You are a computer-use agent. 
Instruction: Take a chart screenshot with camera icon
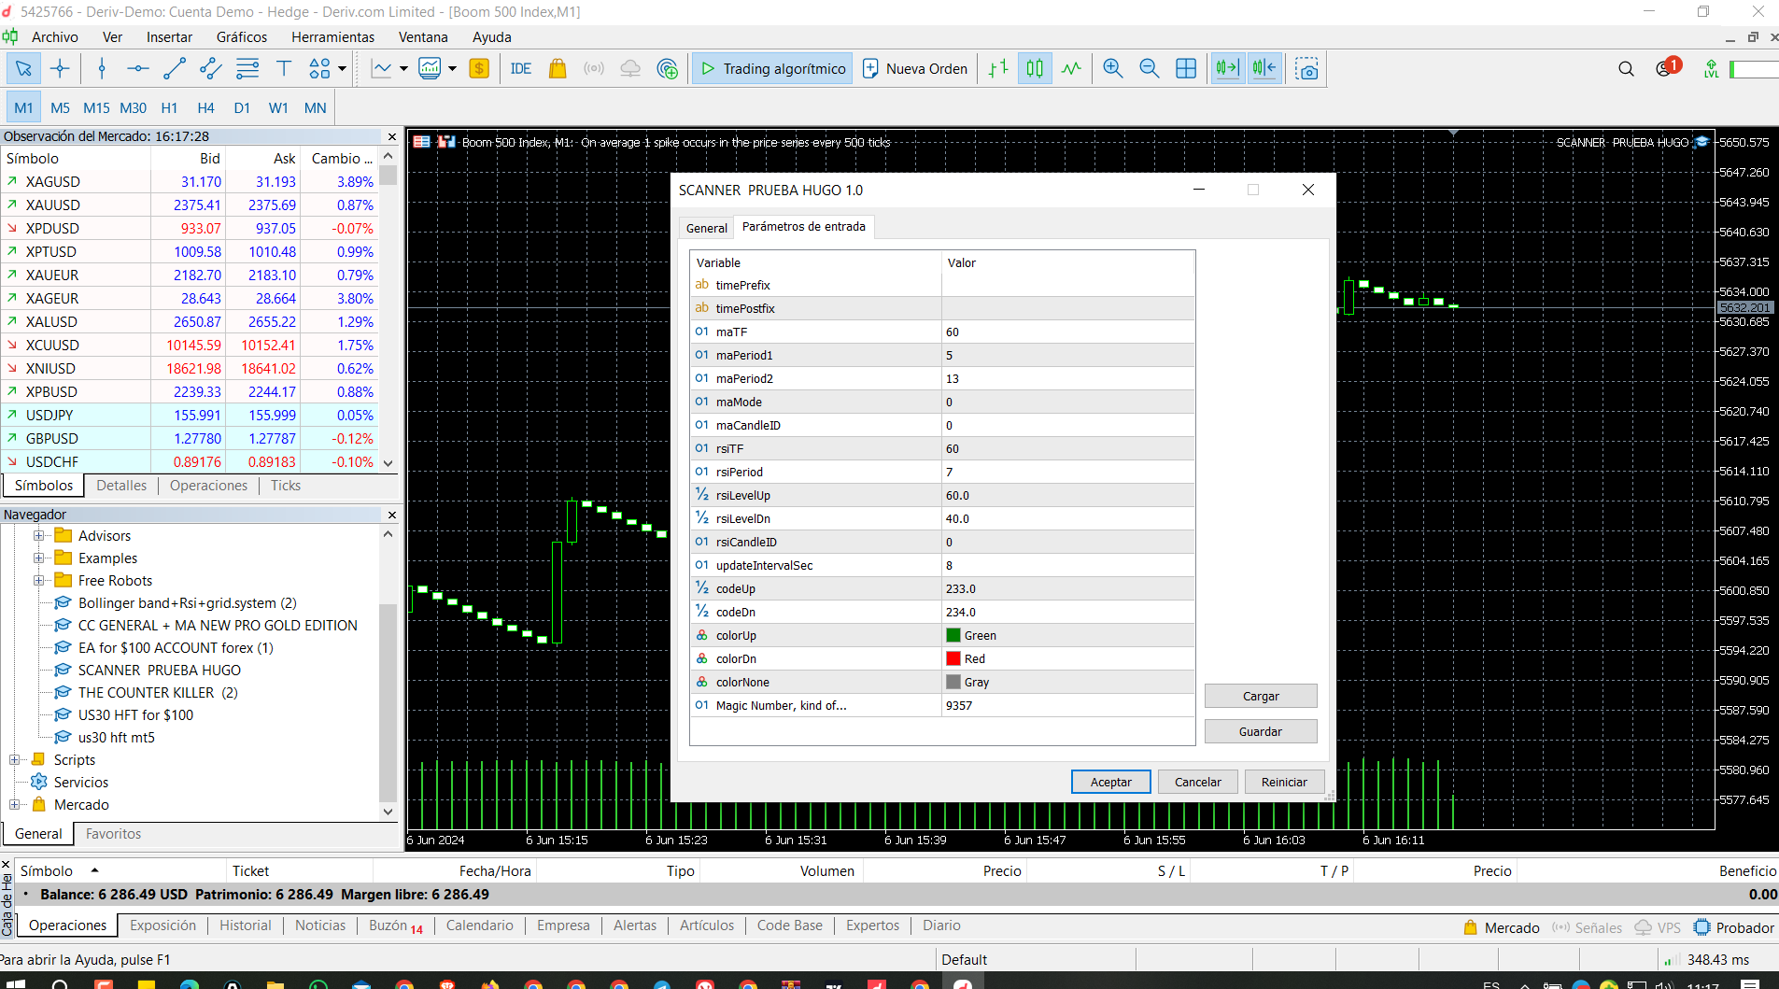coord(1307,68)
